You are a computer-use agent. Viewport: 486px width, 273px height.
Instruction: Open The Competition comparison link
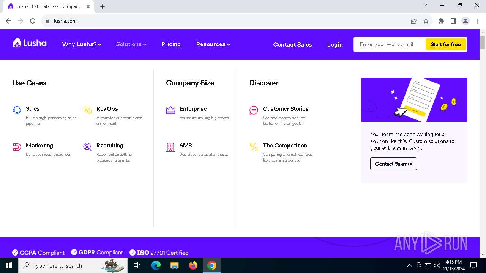click(x=285, y=145)
